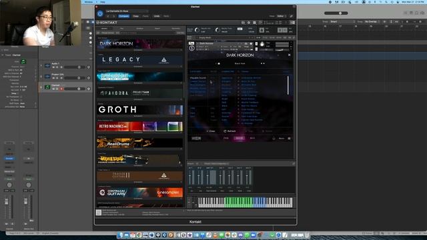Adjust Kontakt master volume knob
The image size is (427, 240).
(197, 30)
